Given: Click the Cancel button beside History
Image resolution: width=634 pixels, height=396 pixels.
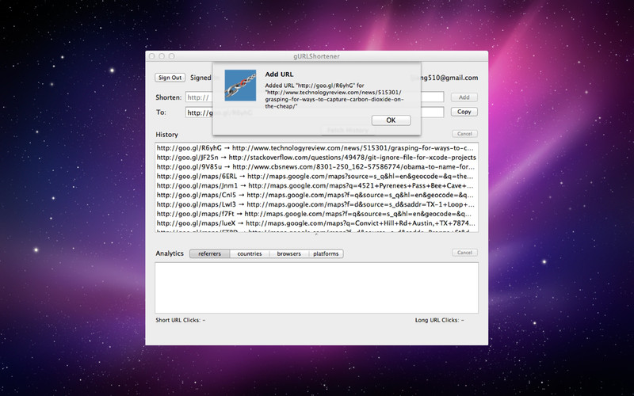Looking at the screenshot, I should pos(464,134).
